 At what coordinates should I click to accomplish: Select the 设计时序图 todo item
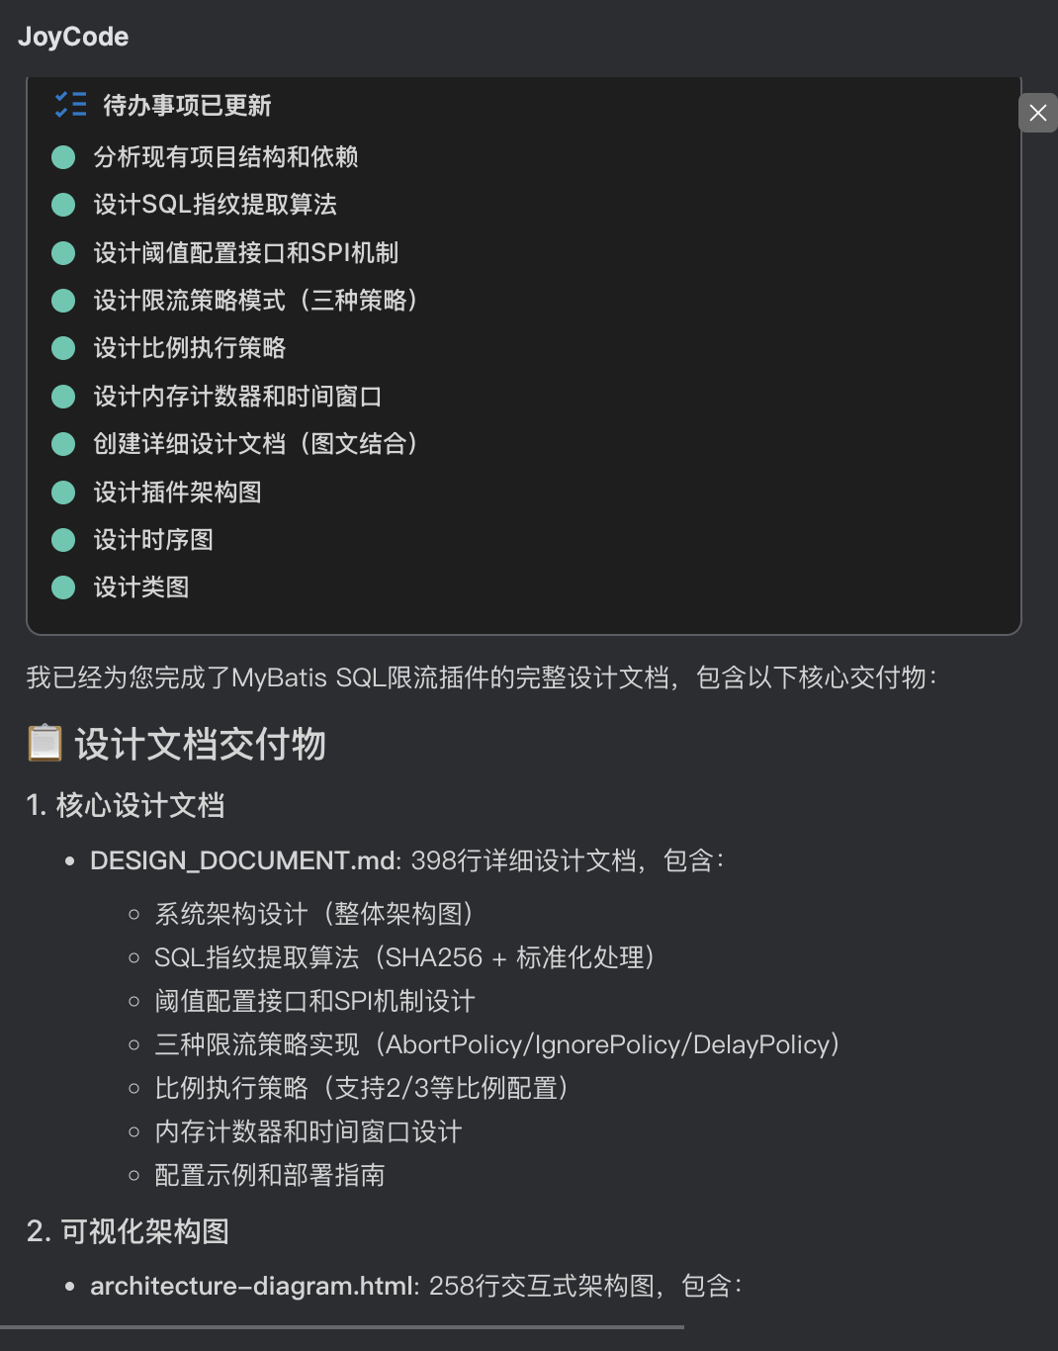[x=153, y=540]
